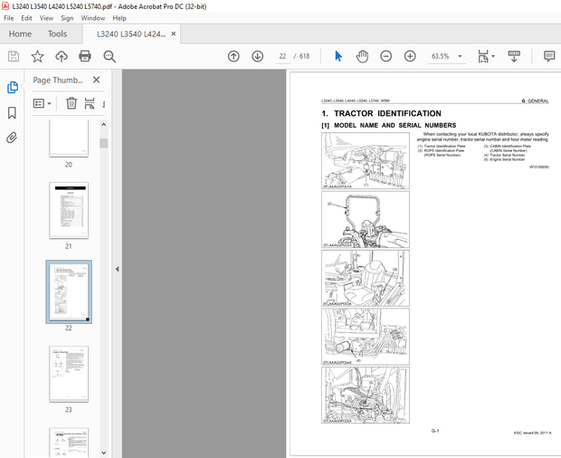Click the upload to cloud icon

click(x=62, y=56)
